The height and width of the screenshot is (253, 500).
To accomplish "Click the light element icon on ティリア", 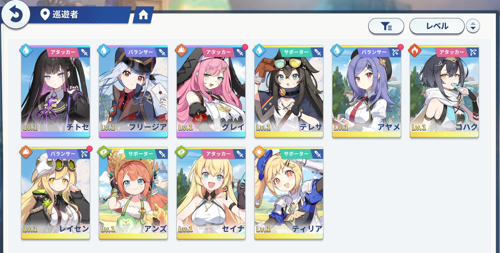I will point(259,152).
